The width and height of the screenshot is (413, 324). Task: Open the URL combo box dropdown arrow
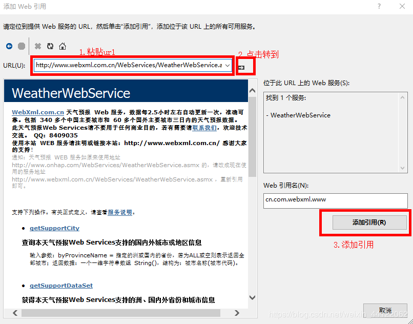tap(228, 65)
